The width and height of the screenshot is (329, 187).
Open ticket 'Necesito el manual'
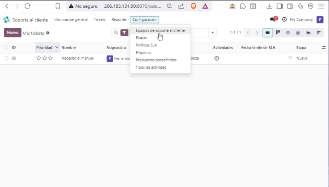coord(77,58)
